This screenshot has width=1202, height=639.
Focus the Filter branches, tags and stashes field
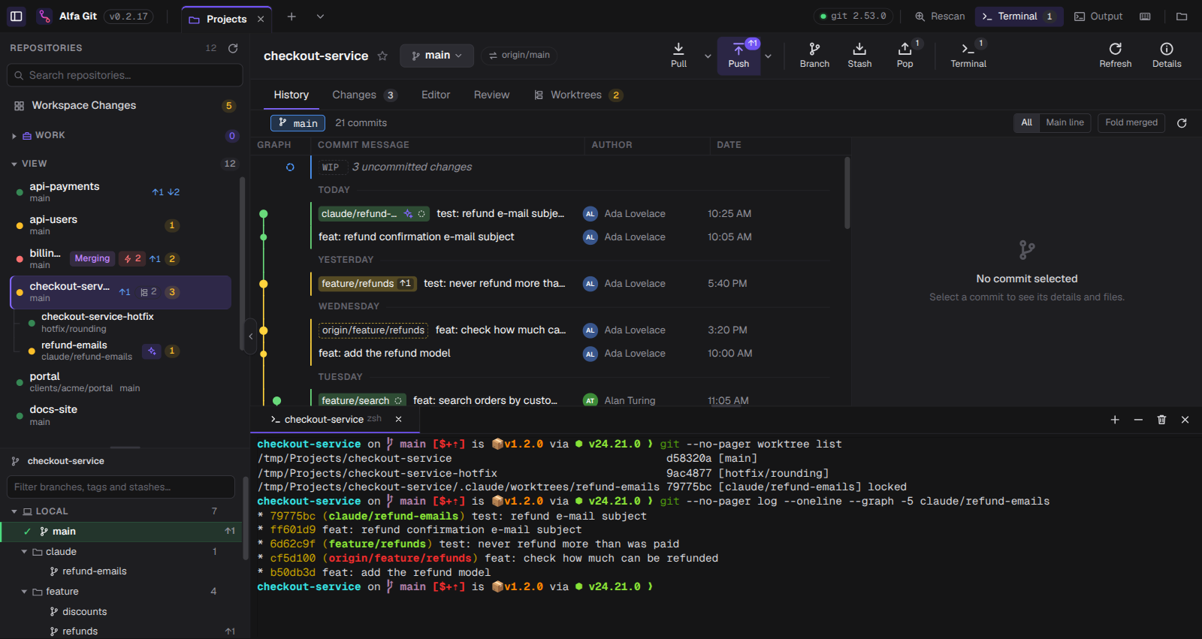(121, 487)
